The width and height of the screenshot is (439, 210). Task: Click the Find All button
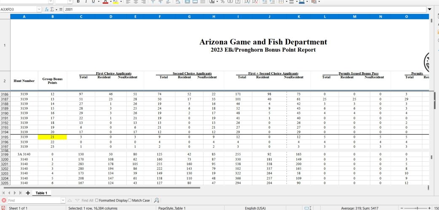pos(87,200)
